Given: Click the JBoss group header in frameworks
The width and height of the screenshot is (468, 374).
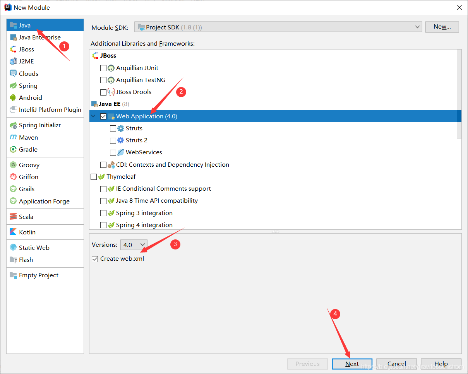Looking at the screenshot, I should click(273, 55).
